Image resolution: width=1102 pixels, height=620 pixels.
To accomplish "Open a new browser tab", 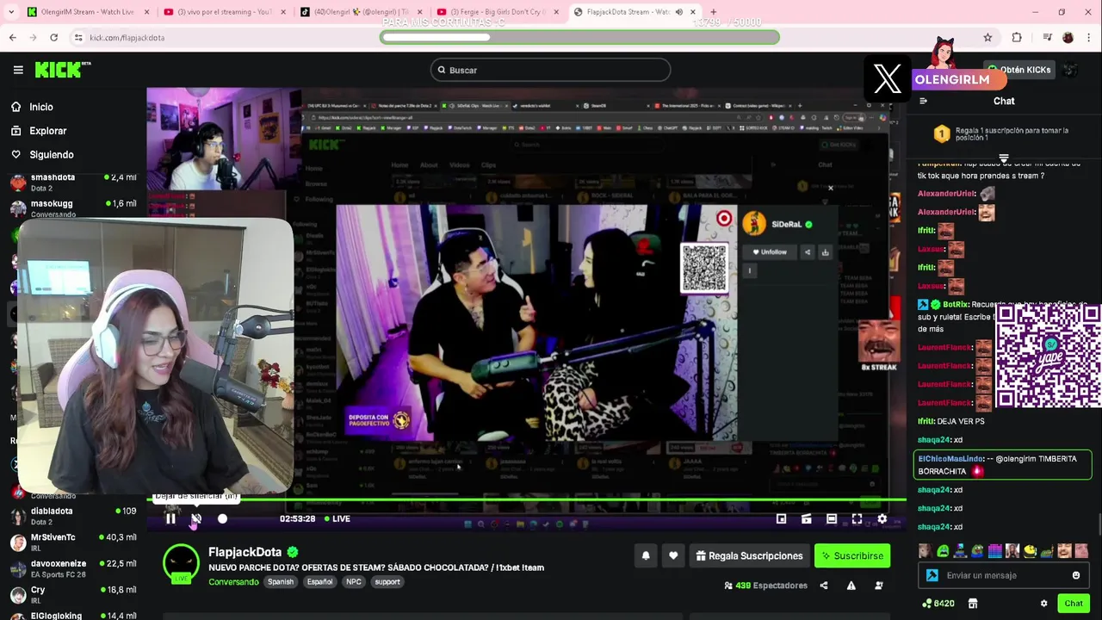I will point(713,12).
